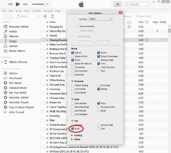Sort songs by the Time column header

click(x=141, y=22)
